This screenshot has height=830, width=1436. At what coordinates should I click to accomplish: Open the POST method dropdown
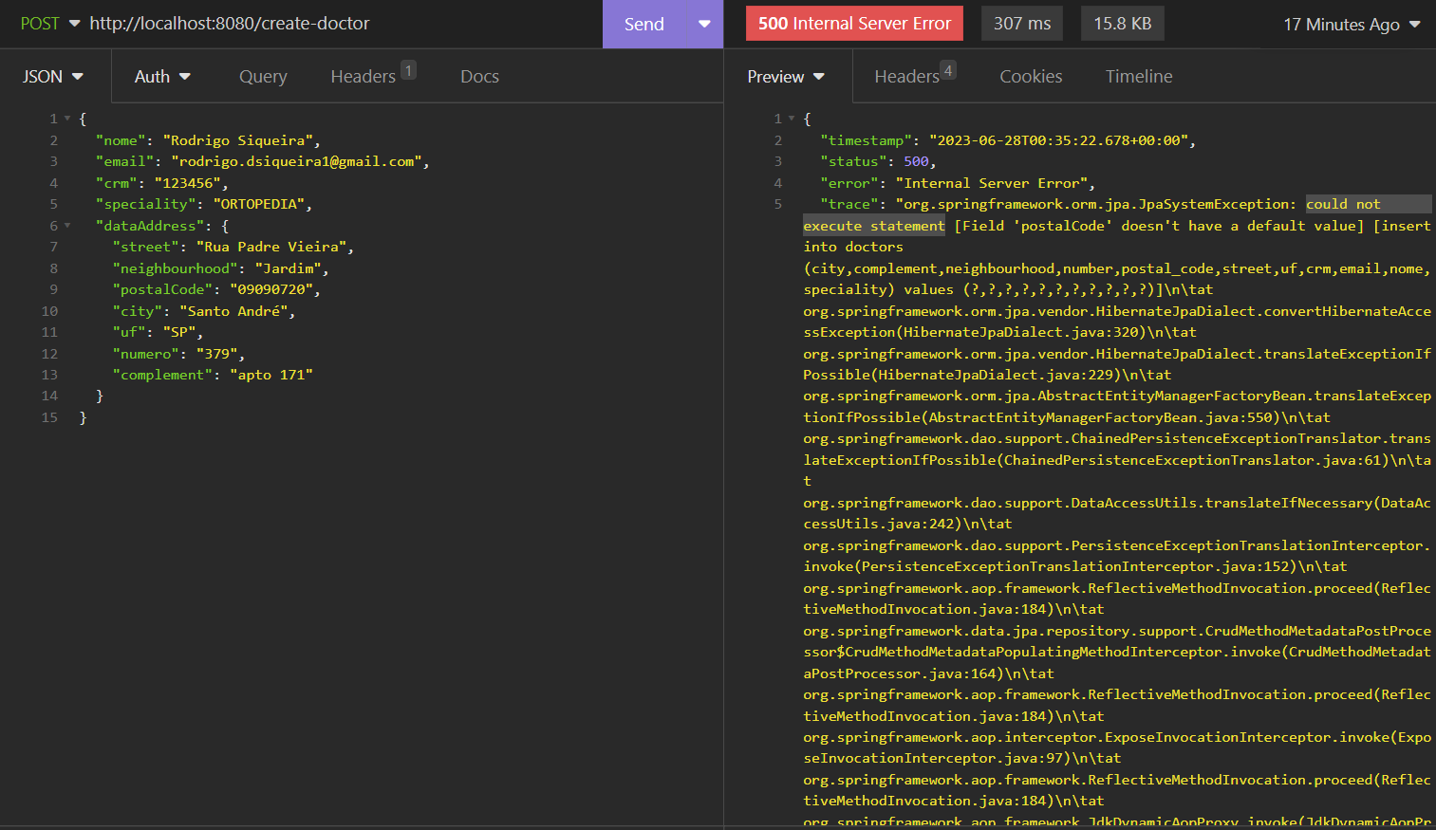click(50, 24)
